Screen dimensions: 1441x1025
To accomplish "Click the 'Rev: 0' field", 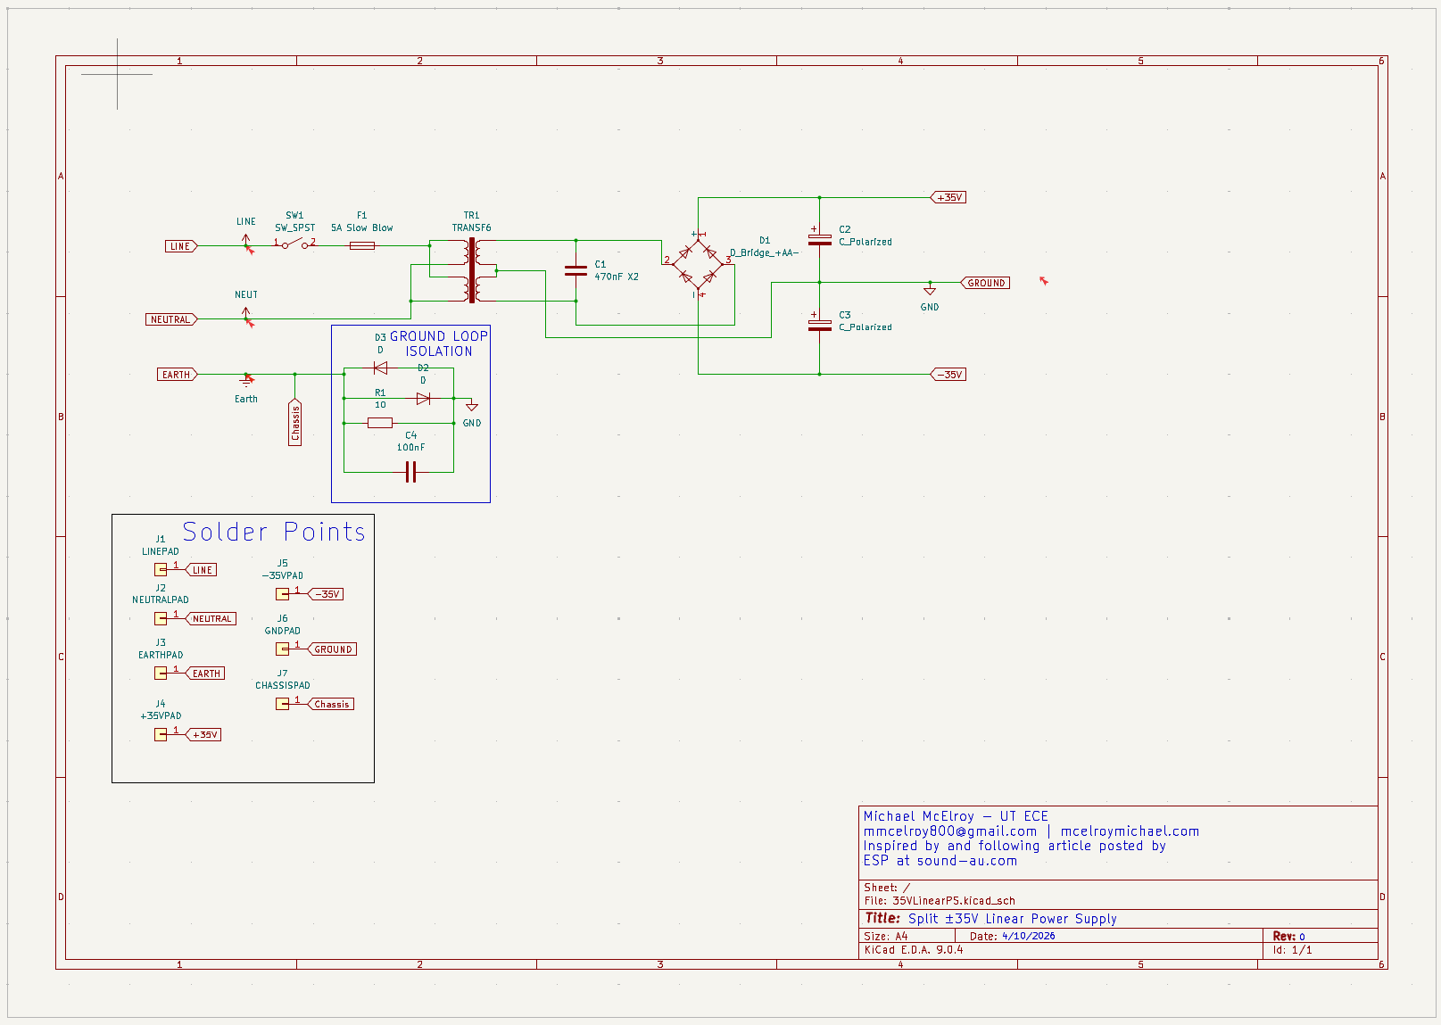I will coord(1289,937).
